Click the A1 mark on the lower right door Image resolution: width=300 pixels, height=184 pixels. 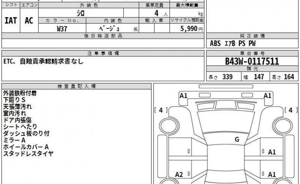pyautogui.click(x=272, y=175)
